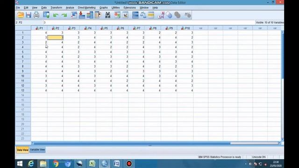Open the Edit menu

[26, 7]
